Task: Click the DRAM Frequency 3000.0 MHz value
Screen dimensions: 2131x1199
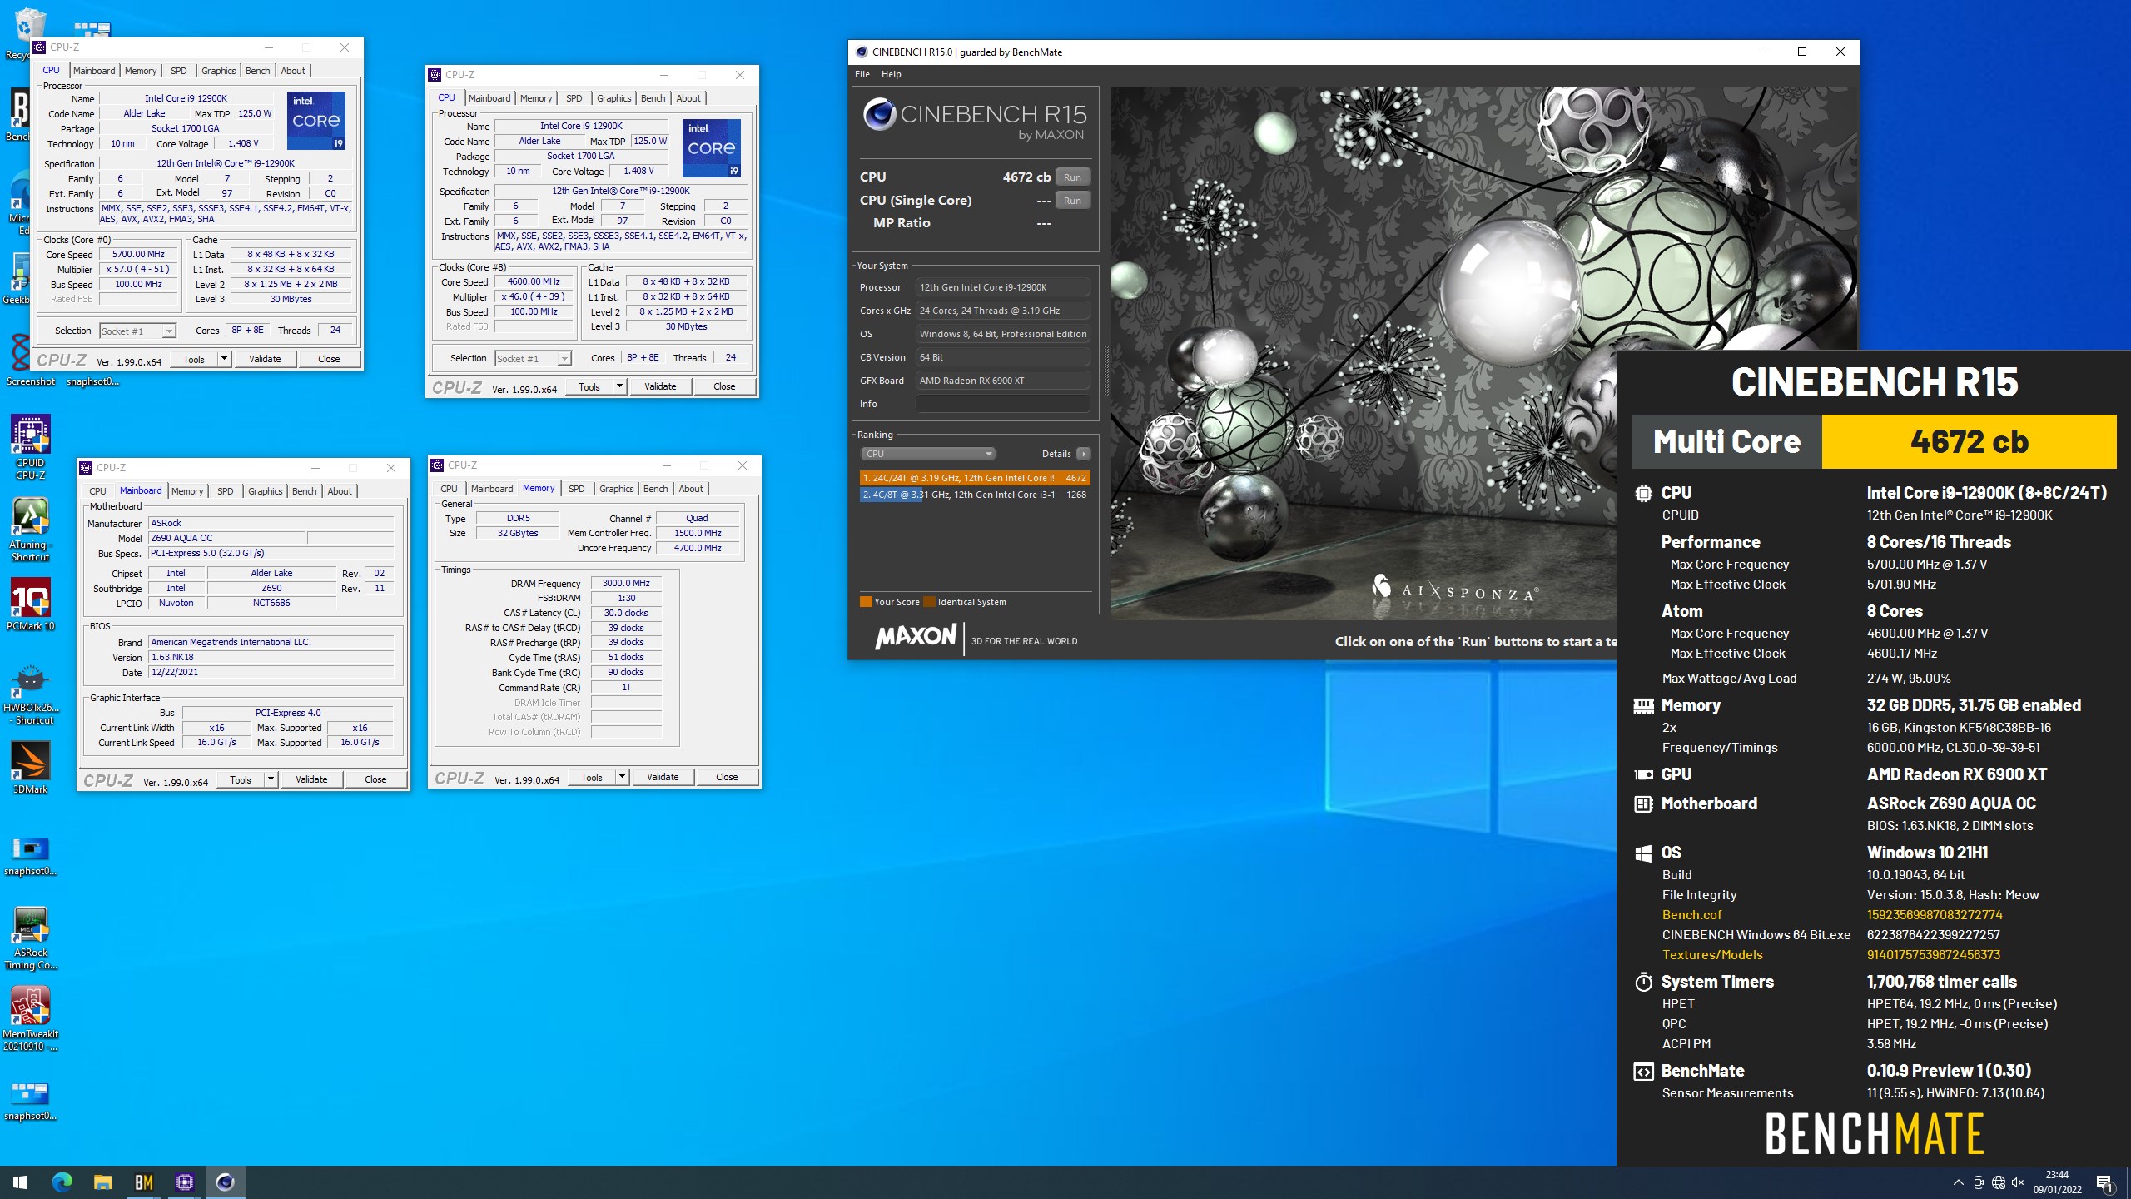Action: click(x=626, y=583)
